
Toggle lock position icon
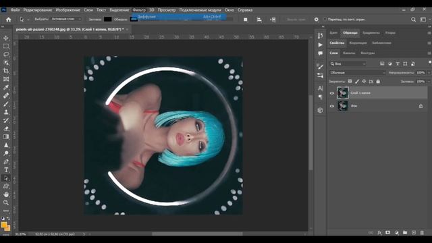point(364,82)
